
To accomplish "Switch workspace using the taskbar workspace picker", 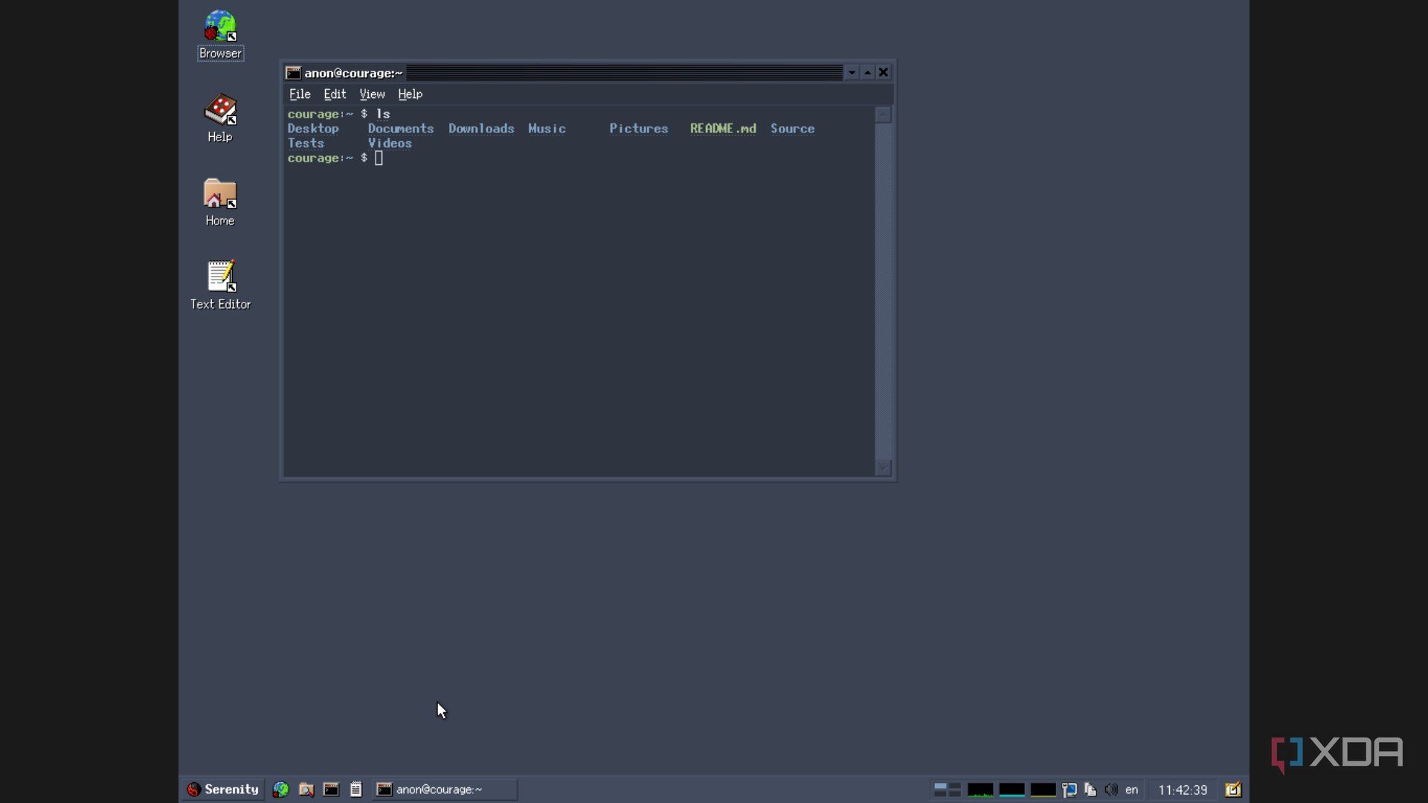I will pos(948,790).
